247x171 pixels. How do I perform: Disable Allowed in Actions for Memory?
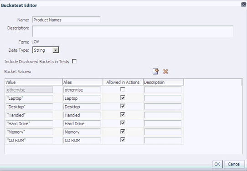click(123, 131)
